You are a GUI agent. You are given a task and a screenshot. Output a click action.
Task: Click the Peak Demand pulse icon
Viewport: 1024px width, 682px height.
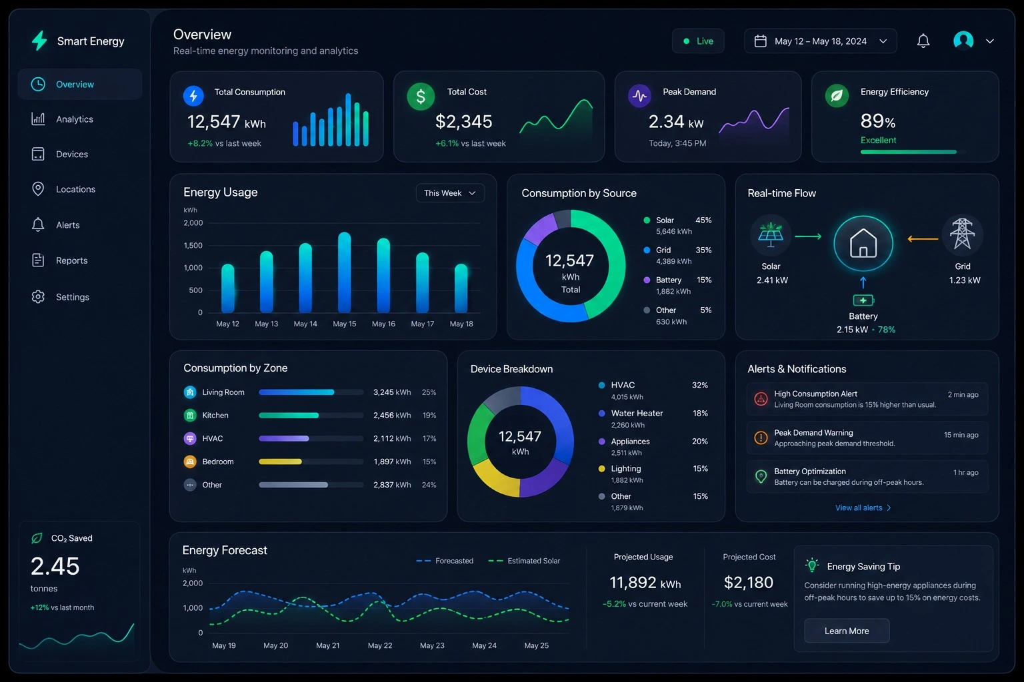tap(639, 96)
